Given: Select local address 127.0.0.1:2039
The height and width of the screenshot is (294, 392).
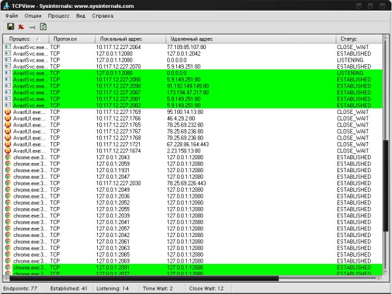Looking at the screenshot, I should coord(113,216).
